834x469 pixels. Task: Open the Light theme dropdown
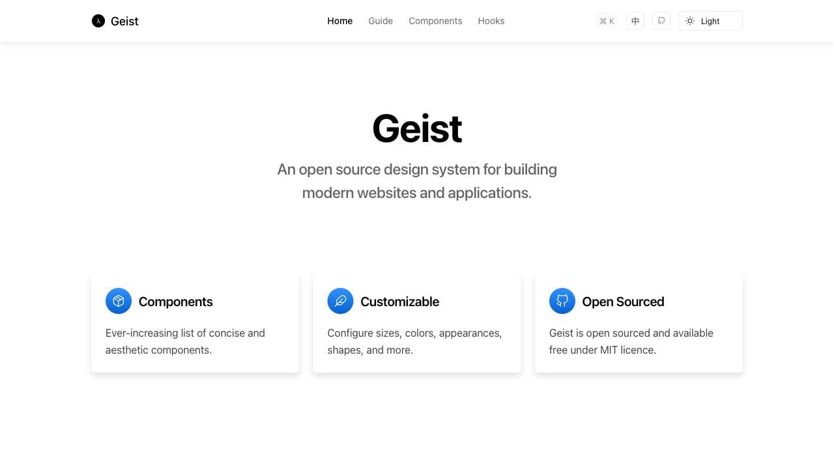(x=710, y=21)
